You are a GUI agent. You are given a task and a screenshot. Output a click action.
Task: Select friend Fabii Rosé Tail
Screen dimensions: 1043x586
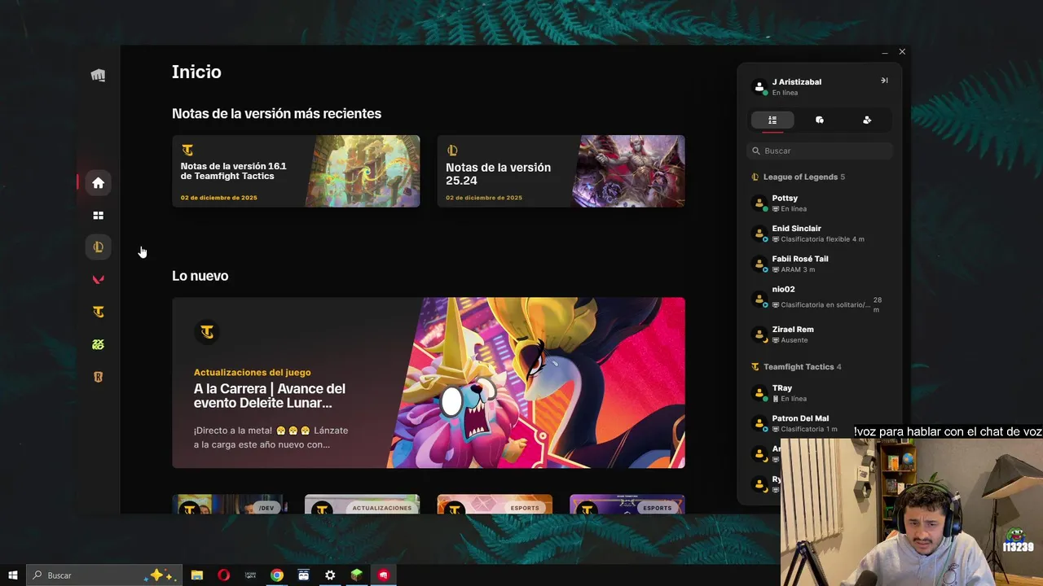point(820,264)
